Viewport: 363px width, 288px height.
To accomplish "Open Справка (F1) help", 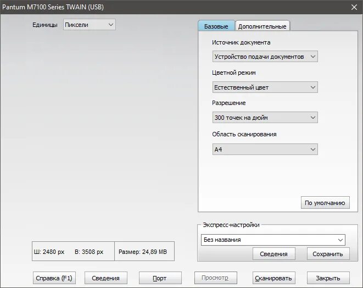I will pos(54,278).
